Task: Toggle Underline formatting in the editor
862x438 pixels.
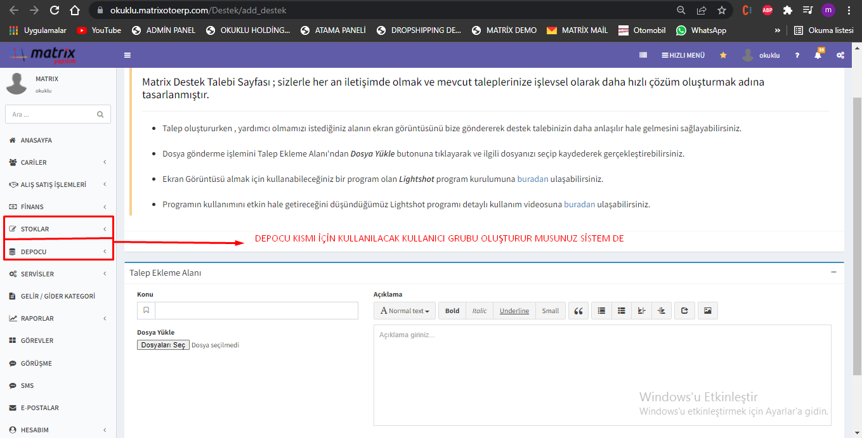Action: [x=514, y=311]
